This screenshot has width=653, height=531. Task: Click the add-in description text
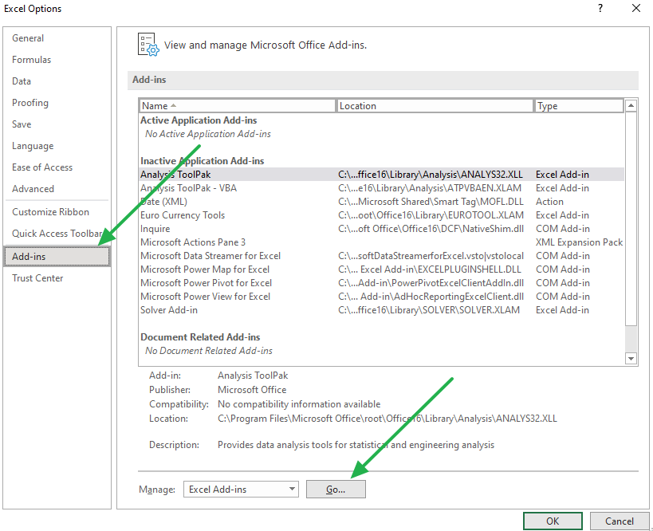pyautogui.click(x=356, y=445)
